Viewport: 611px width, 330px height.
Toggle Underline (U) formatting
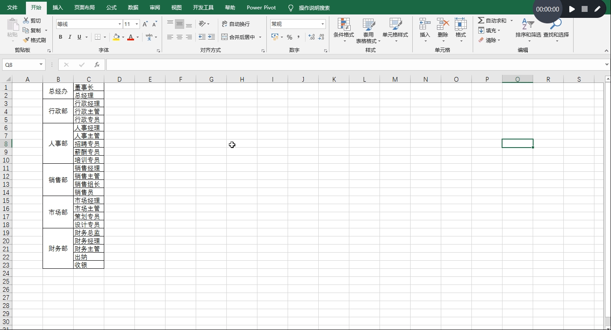(x=79, y=37)
